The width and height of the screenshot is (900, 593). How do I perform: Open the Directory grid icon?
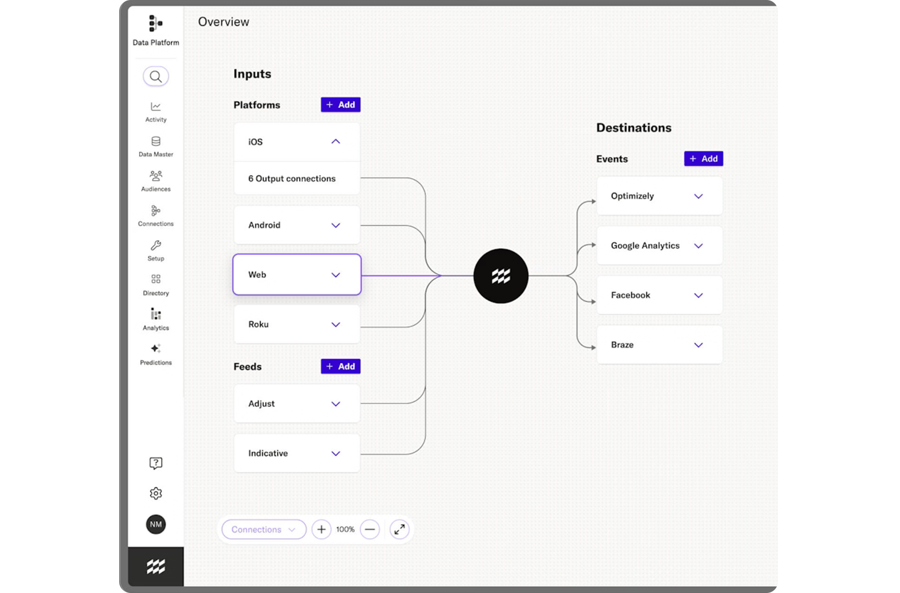155,279
